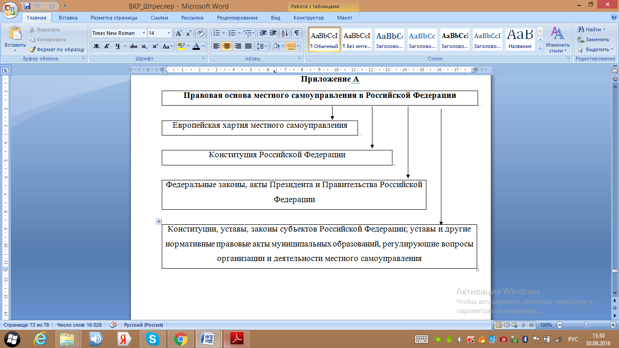Open the Конструктор table tools tab

[x=309, y=18]
